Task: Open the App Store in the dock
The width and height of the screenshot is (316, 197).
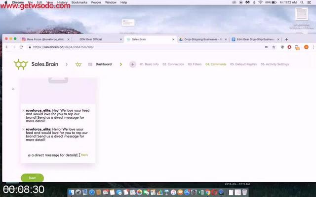Action: click(x=187, y=193)
